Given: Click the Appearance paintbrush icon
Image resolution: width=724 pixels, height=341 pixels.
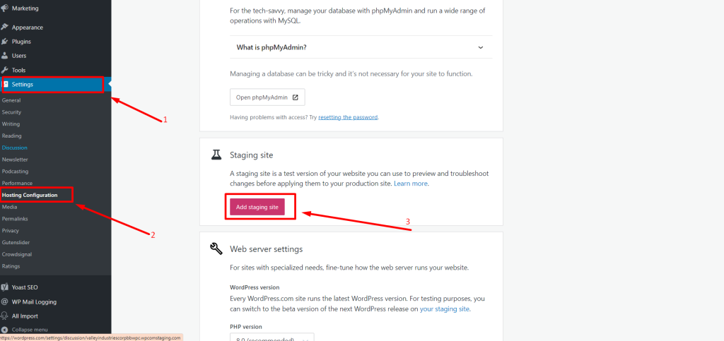Looking at the screenshot, I should [5, 27].
